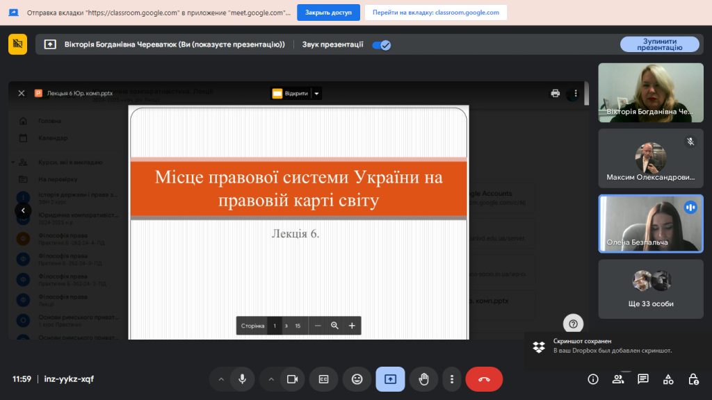This screenshot has width=712, height=400.
Task: Select the Ще 33 особи participants tile
Action: tap(651, 289)
